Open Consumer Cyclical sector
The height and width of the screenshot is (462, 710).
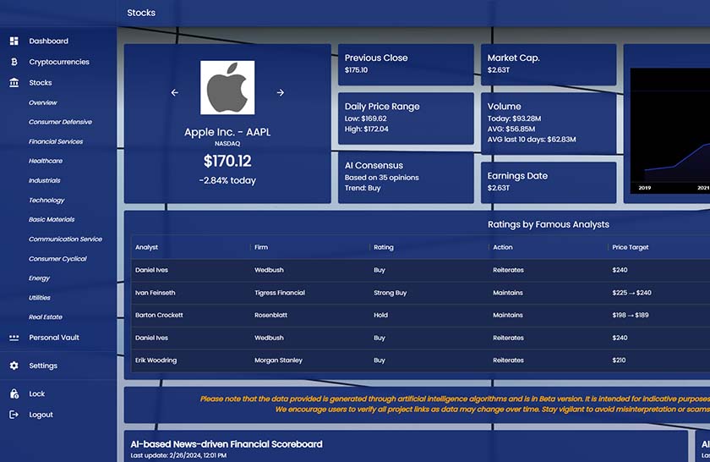tap(57, 258)
